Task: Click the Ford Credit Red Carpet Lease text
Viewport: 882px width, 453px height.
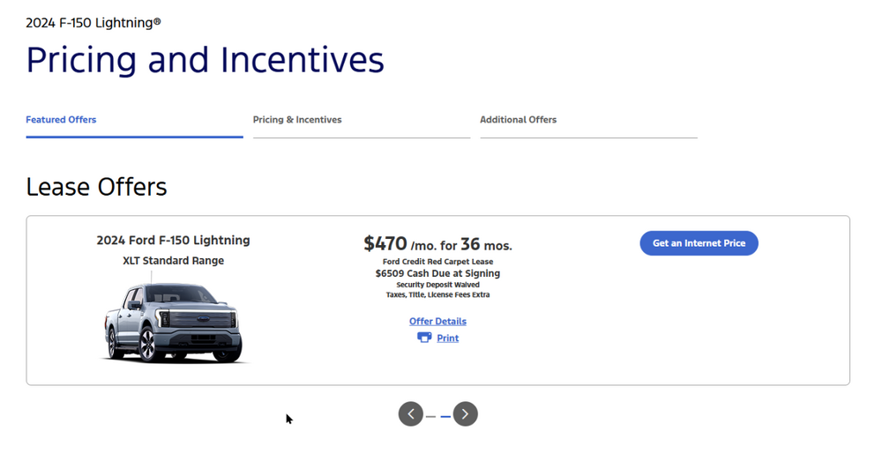Action: coord(437,262)
